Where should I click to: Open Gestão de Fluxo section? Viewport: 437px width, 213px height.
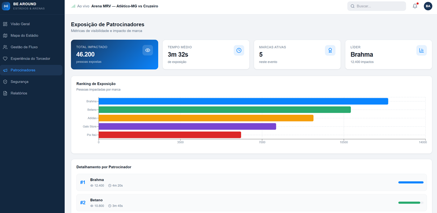tap(31, 47)
